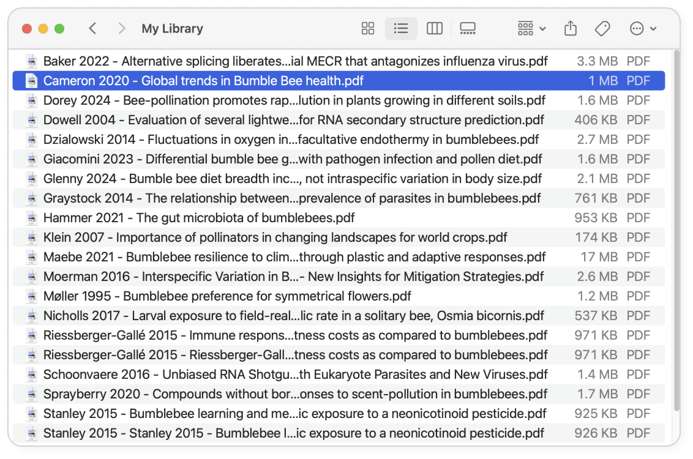Select Dowell 2004 RNA secondary structure file name

tap(293, 120)
